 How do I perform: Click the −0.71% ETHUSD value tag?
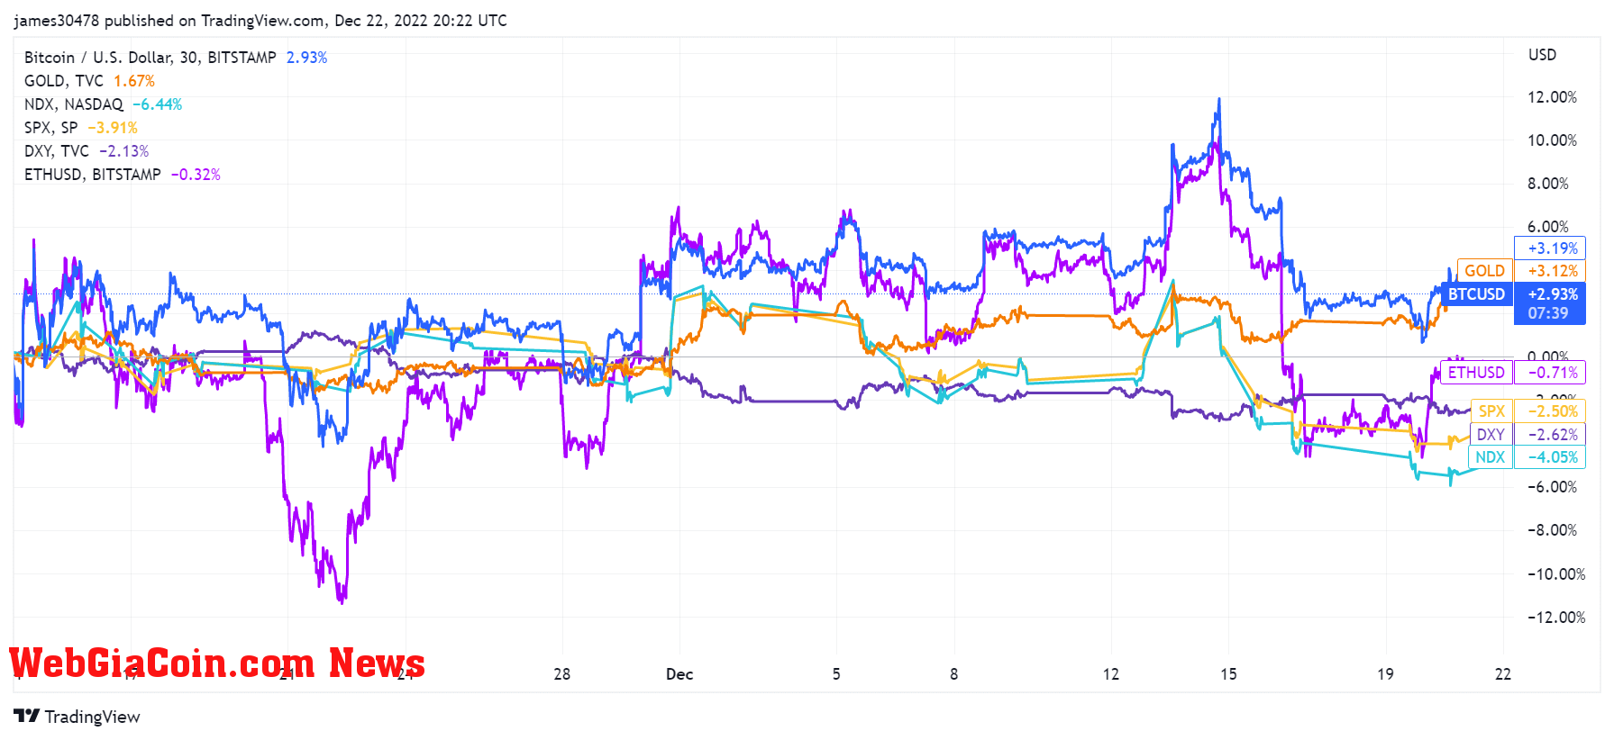1550,373
